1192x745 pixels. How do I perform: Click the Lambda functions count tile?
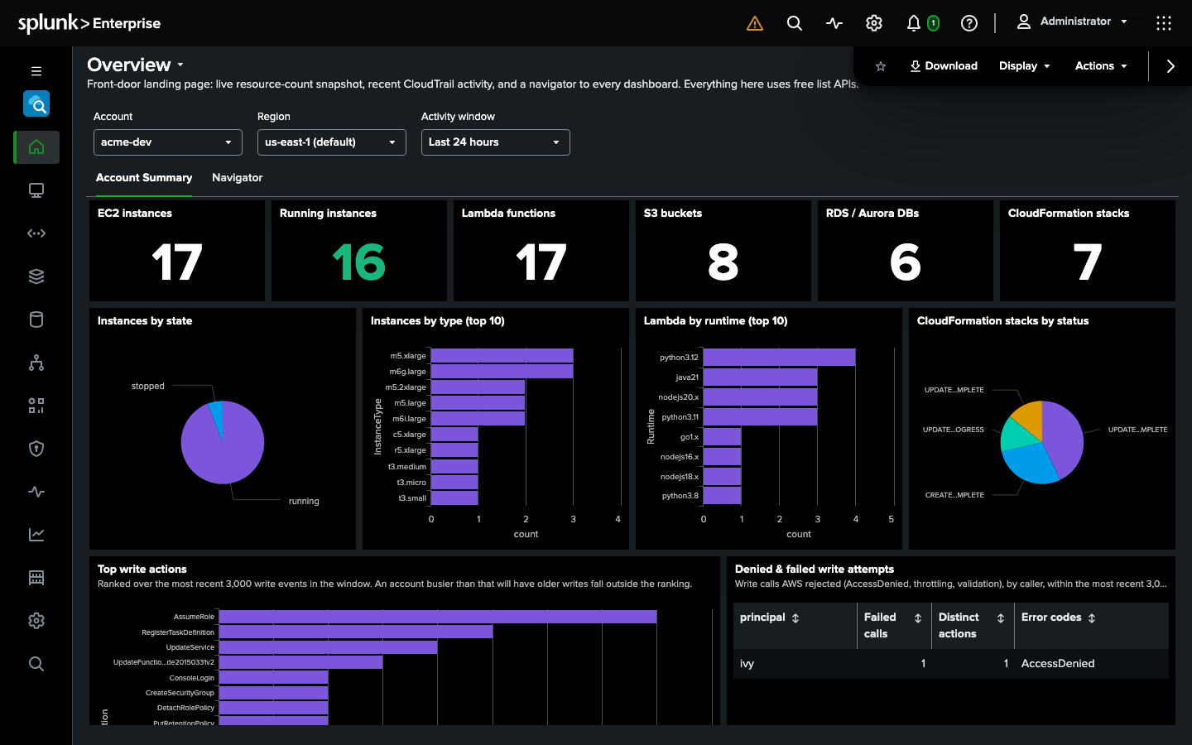(541, 251)
